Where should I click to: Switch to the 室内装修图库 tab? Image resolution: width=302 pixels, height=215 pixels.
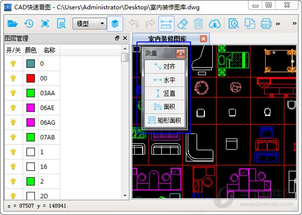coord(167,39)
